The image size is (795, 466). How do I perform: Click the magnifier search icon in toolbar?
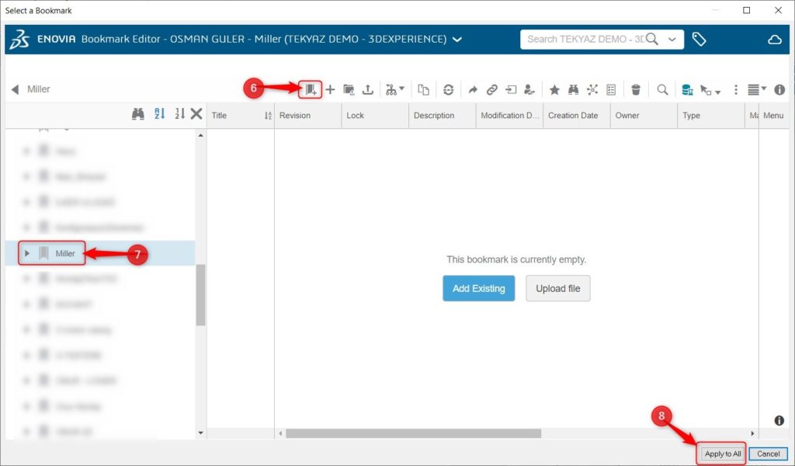point(662,90)
